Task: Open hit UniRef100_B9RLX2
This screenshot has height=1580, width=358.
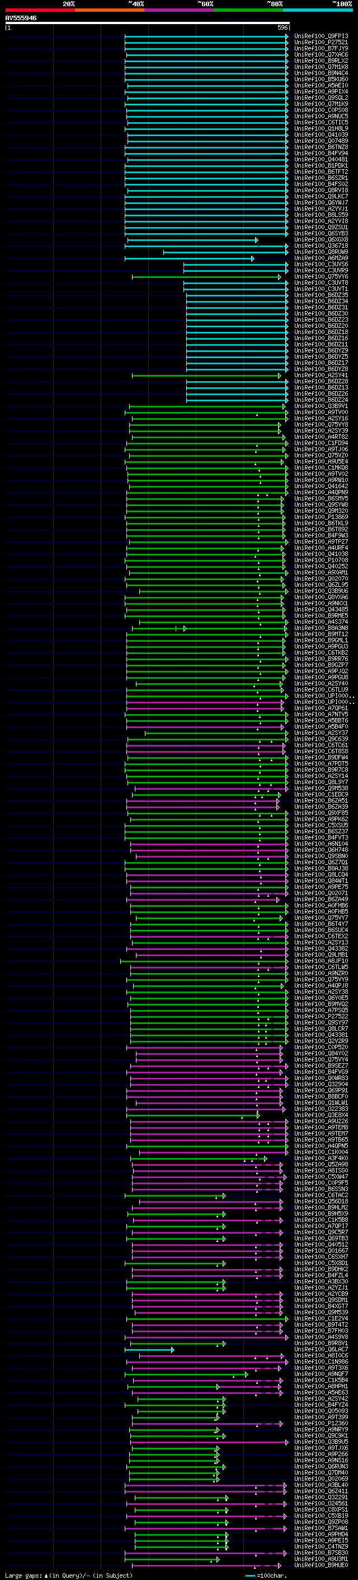Action: pyautogui.click(x=321, y=61)
